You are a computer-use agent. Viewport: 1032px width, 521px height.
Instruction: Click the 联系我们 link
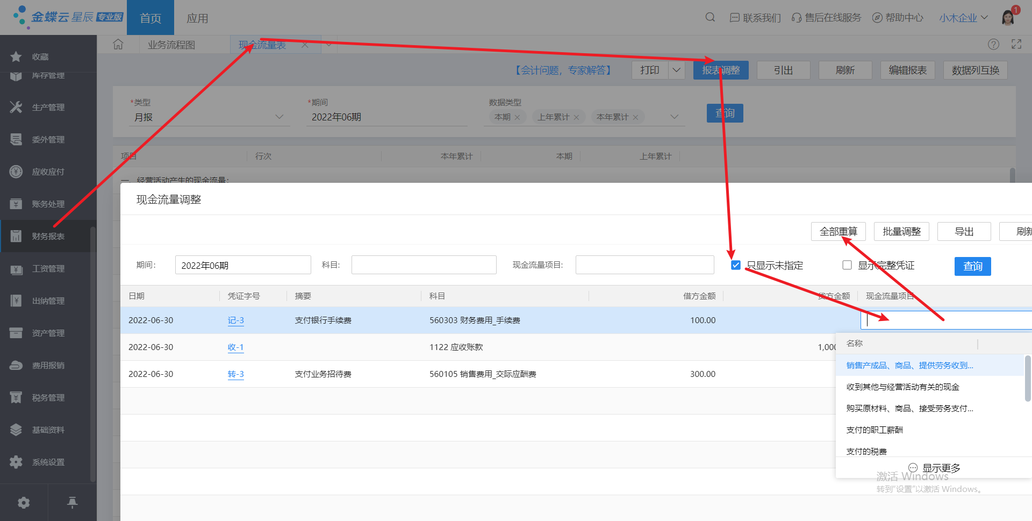point(755,18)
